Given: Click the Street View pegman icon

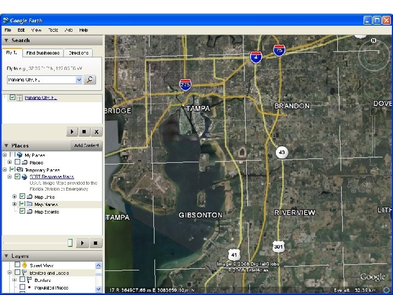Looking at the screenshot, I should click(25, 265).
